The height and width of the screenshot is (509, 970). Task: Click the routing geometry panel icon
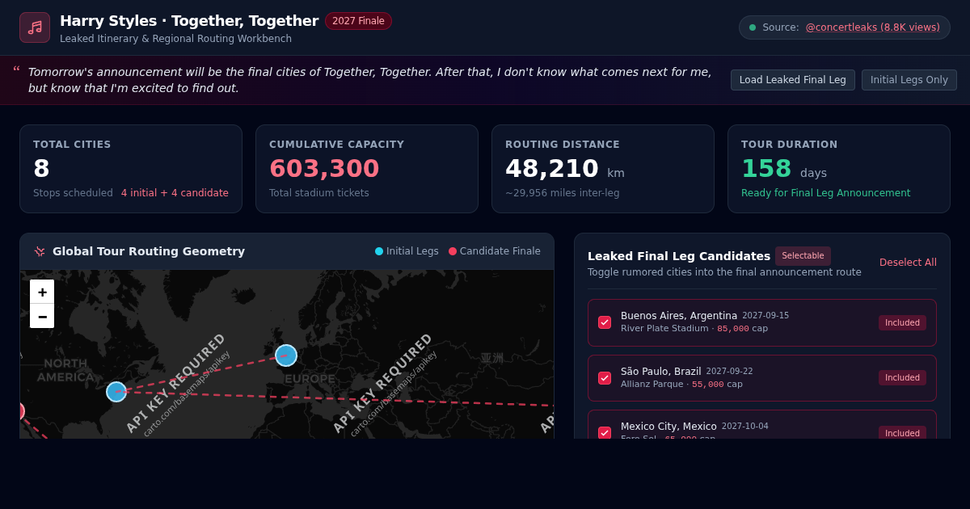(x=40, y=251)
